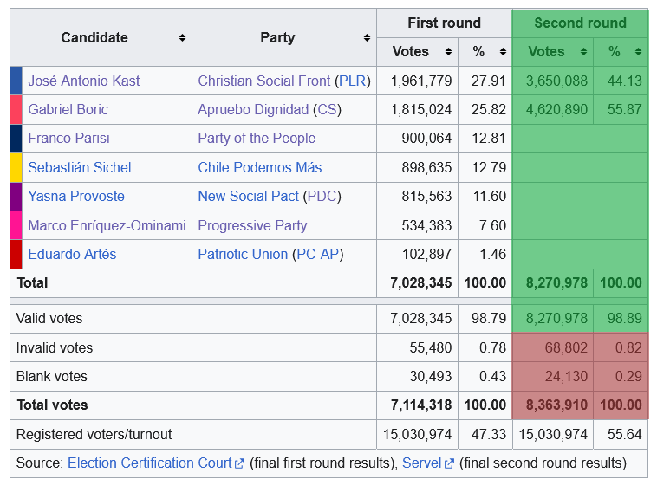Open Election Certification Court source
This screenshot has width=657, height=486.
click(149, 463)
